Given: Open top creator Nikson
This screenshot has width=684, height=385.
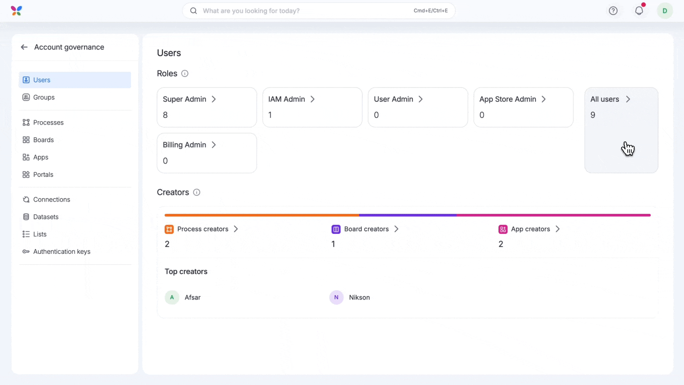Looking at the screenshot, I should (x=359, y=297).
